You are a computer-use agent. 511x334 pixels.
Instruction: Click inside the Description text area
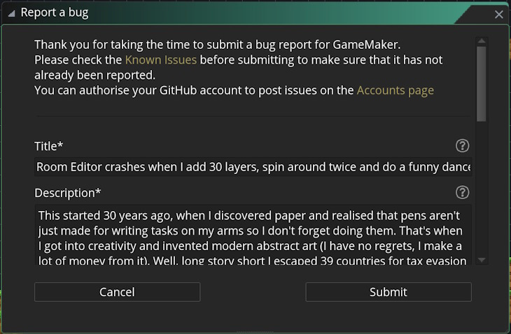(253, 234)
